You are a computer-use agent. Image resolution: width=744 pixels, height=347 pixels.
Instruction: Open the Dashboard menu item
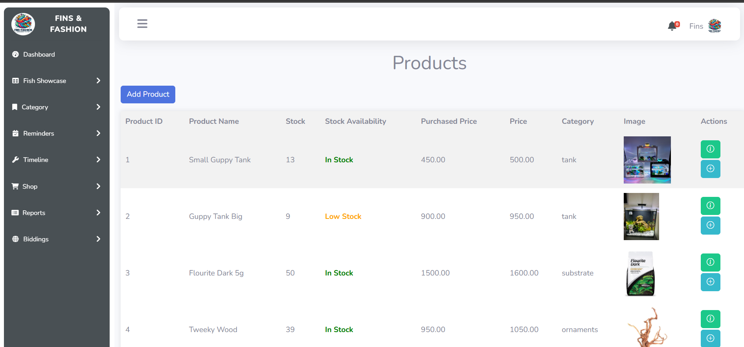coord(39,55)
